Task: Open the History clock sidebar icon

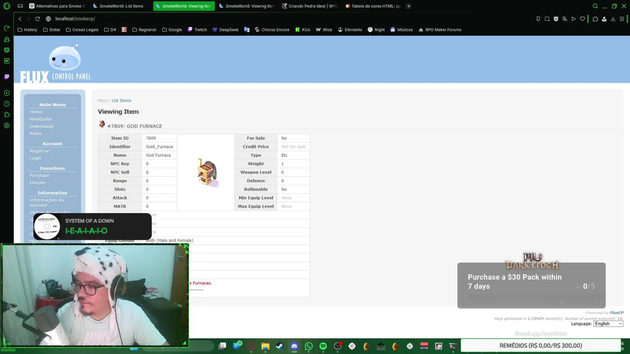Action: tap(6, 104)
